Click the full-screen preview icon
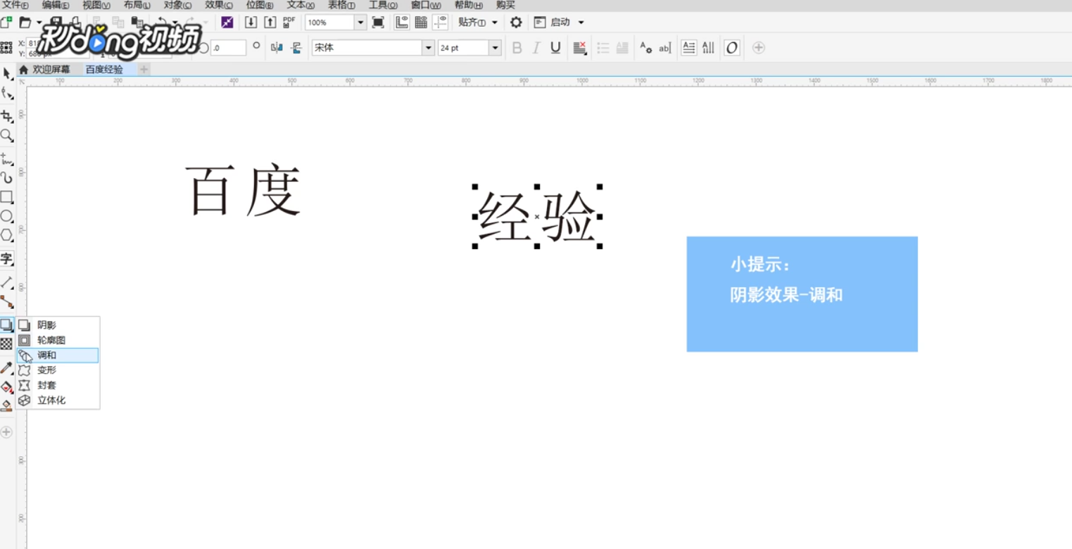The width and height of the screenshot is (1072, 549). pyautogui.click(x=378, y=23)
